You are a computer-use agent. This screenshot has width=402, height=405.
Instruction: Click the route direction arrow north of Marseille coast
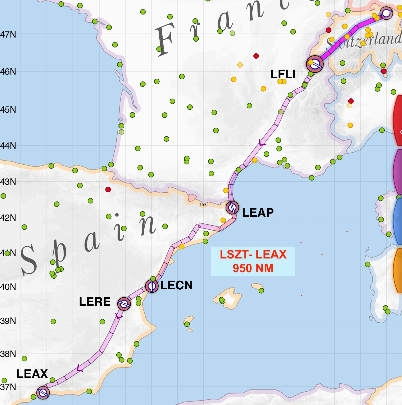[x=262, y=143]
